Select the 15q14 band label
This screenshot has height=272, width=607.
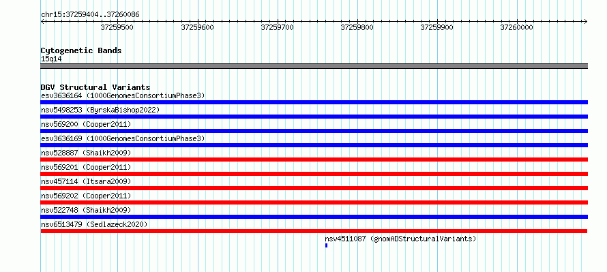click(51, 59)
